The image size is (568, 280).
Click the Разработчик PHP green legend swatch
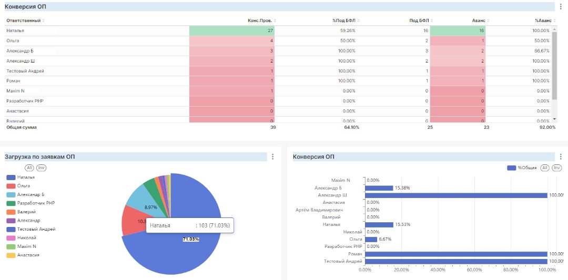pos(11,203)
